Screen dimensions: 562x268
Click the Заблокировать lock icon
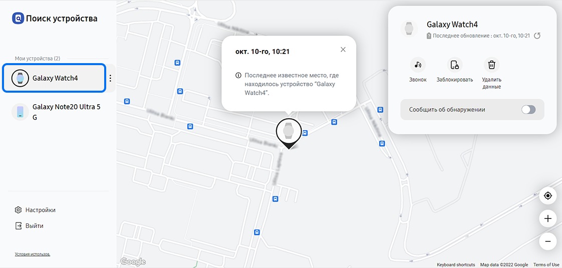(455, 65)
